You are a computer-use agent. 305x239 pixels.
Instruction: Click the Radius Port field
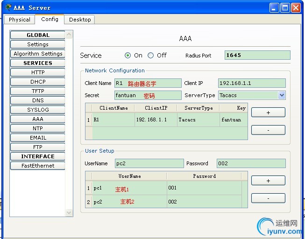pos(257,55)
